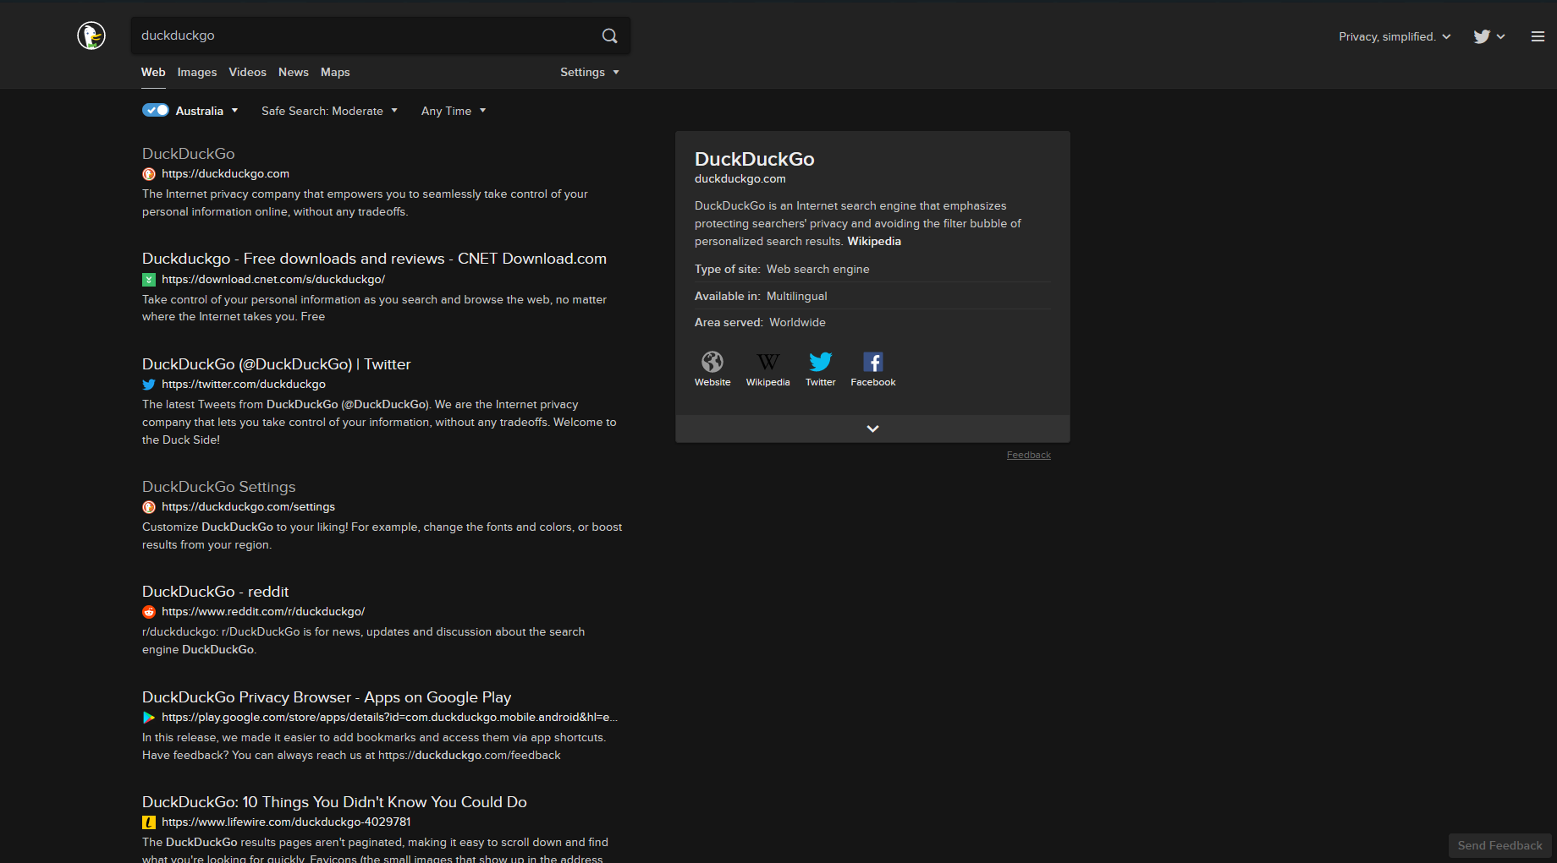The image size is (1557, 863).
Task: Open the Australia region dropdown
Action: click(207, 111)
